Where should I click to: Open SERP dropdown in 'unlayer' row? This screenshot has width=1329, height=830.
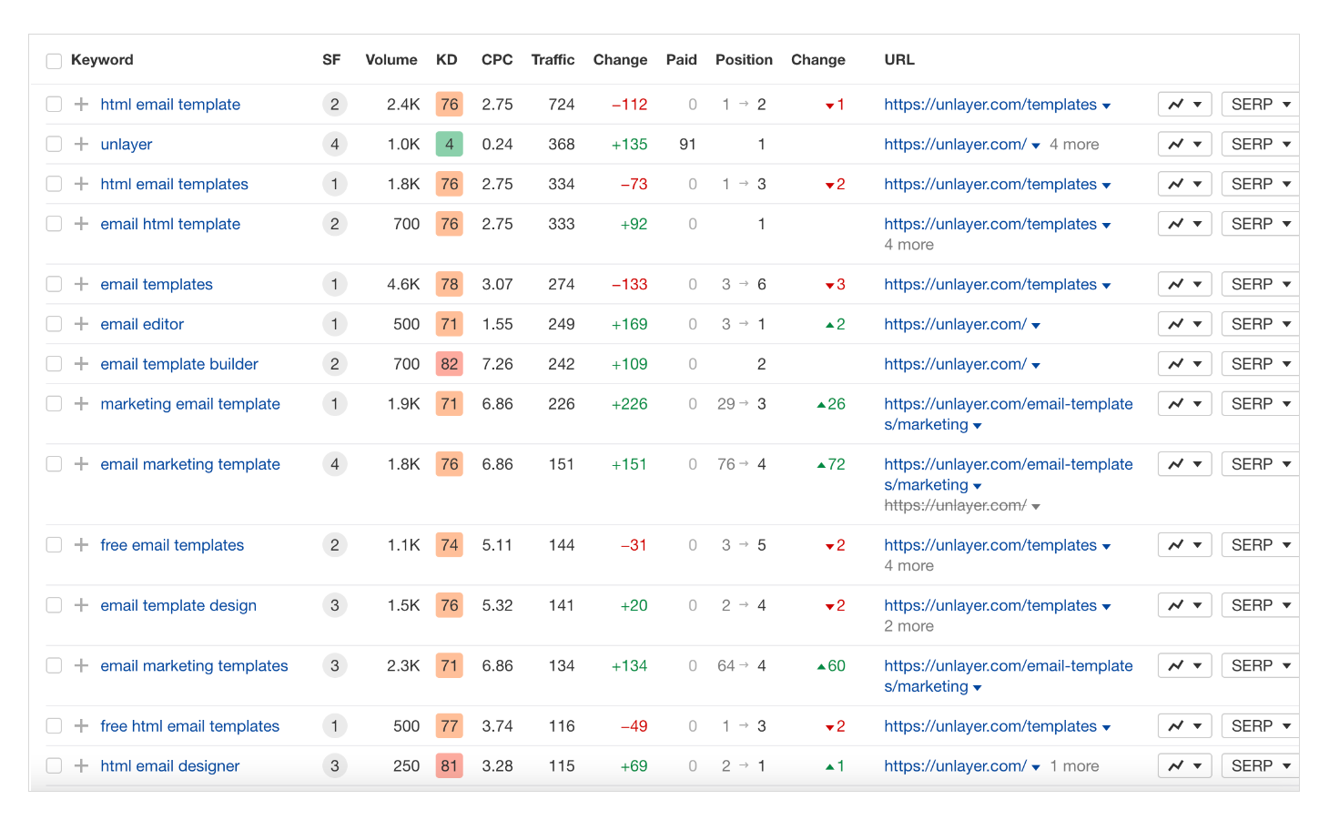1260,145
